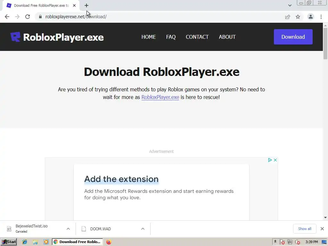The image size is (328, 246).
Task: Open the CONTACT navigation item
Action: (197, 37)
